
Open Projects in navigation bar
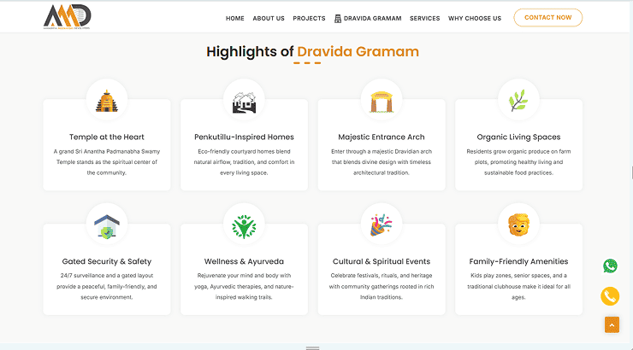(x=309, y=18)
